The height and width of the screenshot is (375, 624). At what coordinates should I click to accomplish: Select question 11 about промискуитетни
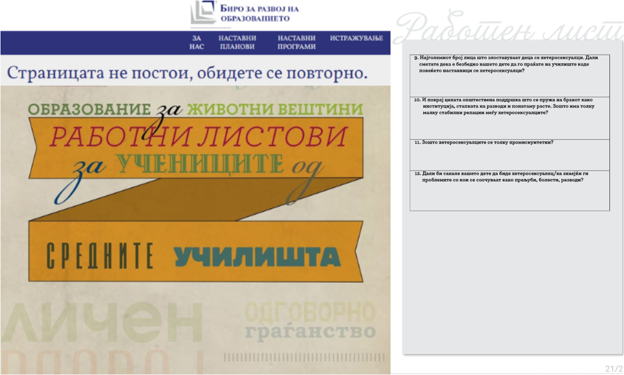[x=510, y=155]
